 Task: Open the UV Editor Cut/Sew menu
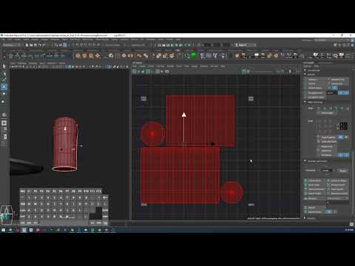click(x=160, y=66)
